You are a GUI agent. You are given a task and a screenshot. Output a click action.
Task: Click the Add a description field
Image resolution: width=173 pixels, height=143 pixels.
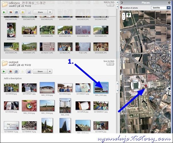[13, 78]
